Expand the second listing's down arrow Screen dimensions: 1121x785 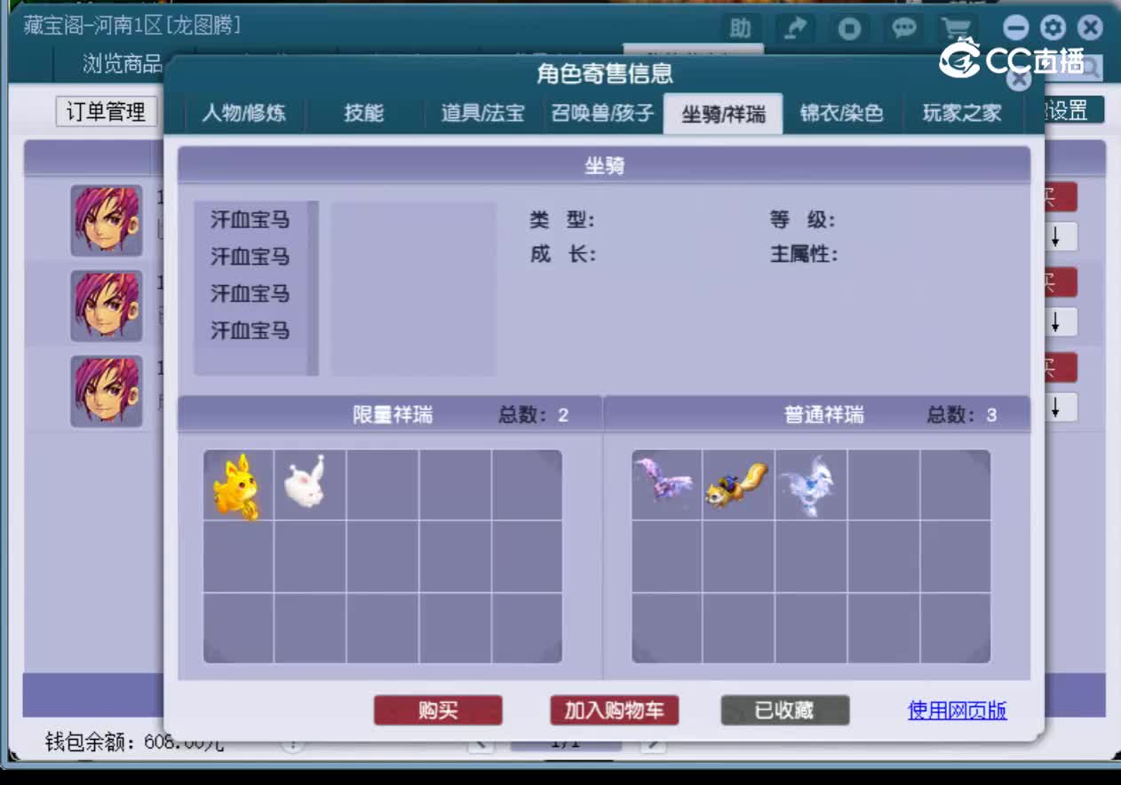pos(1056,322)
